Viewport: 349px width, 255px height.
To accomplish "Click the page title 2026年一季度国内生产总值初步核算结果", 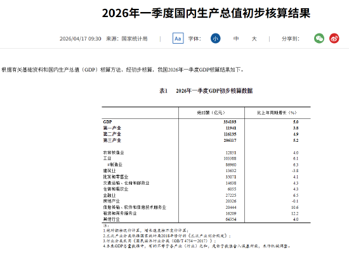I will coord(206,13).
